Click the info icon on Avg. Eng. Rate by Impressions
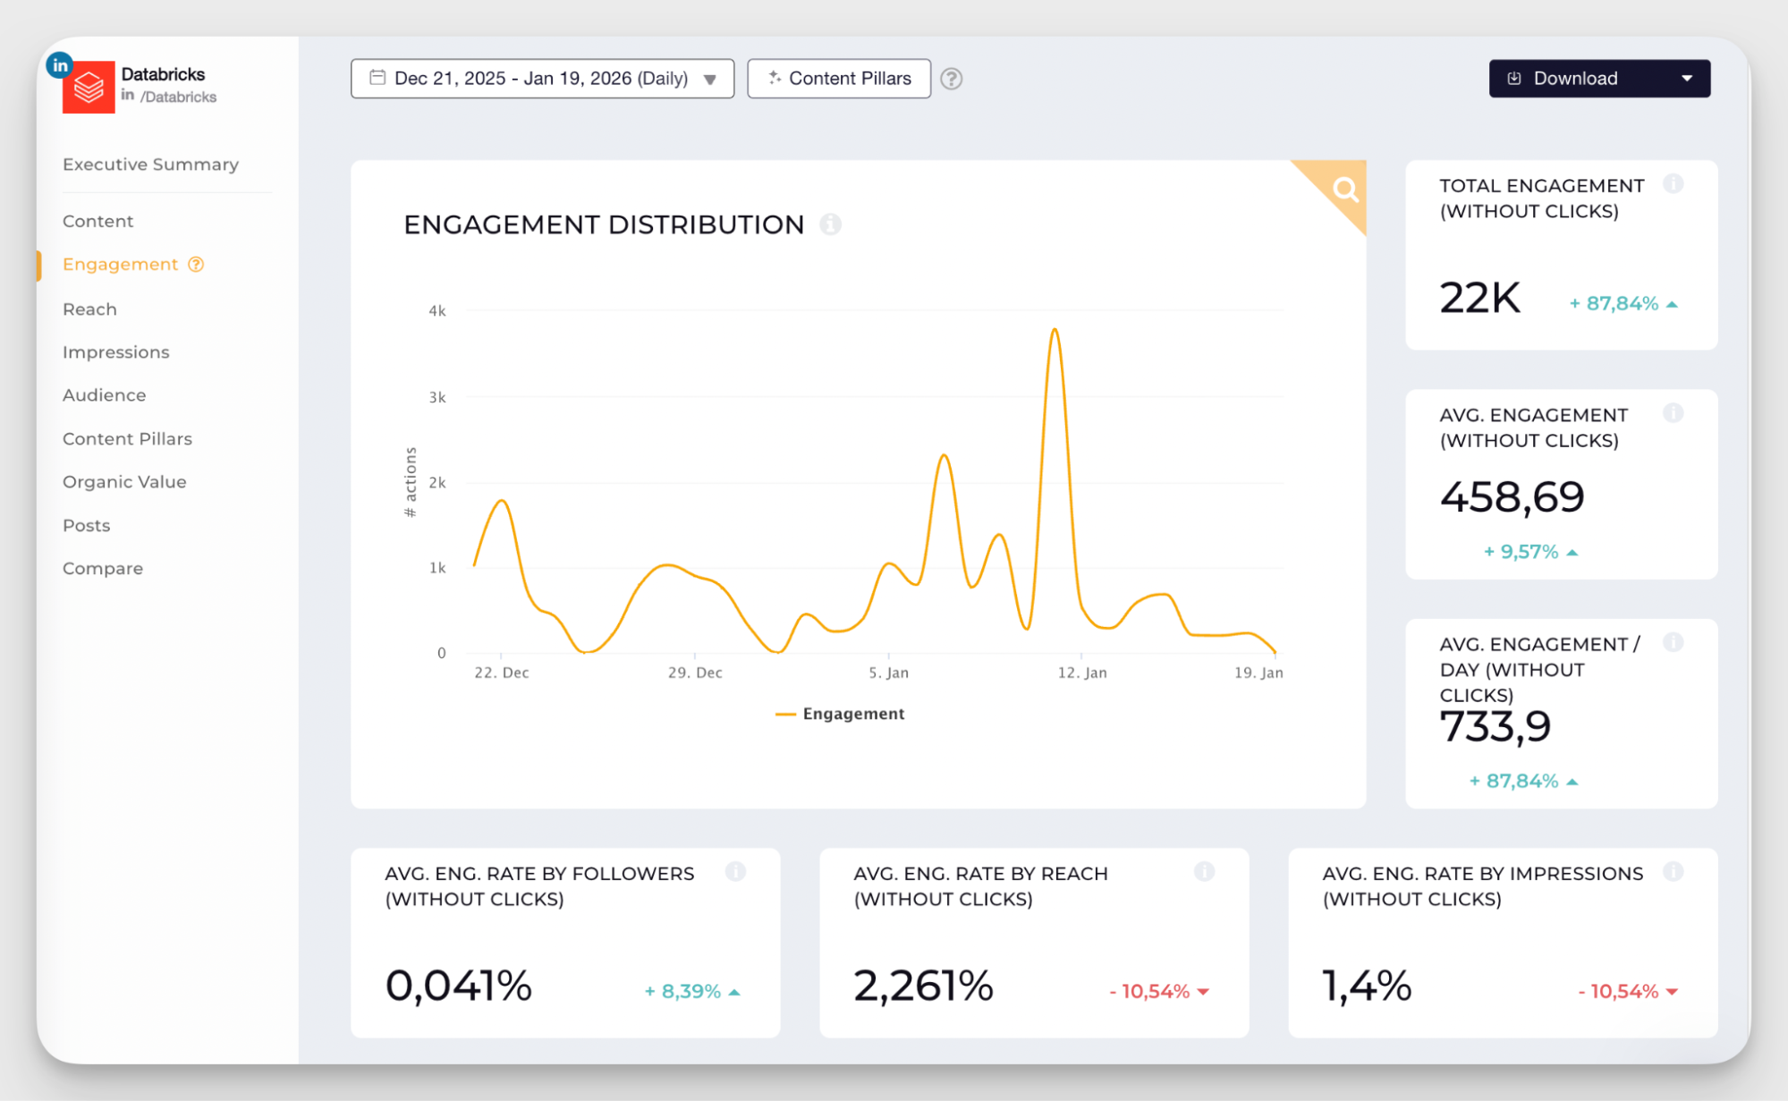 (x=1674, y=872)
